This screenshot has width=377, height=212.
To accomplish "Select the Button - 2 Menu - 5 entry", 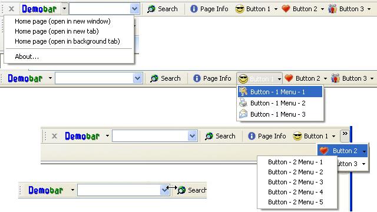I will 296,202.
